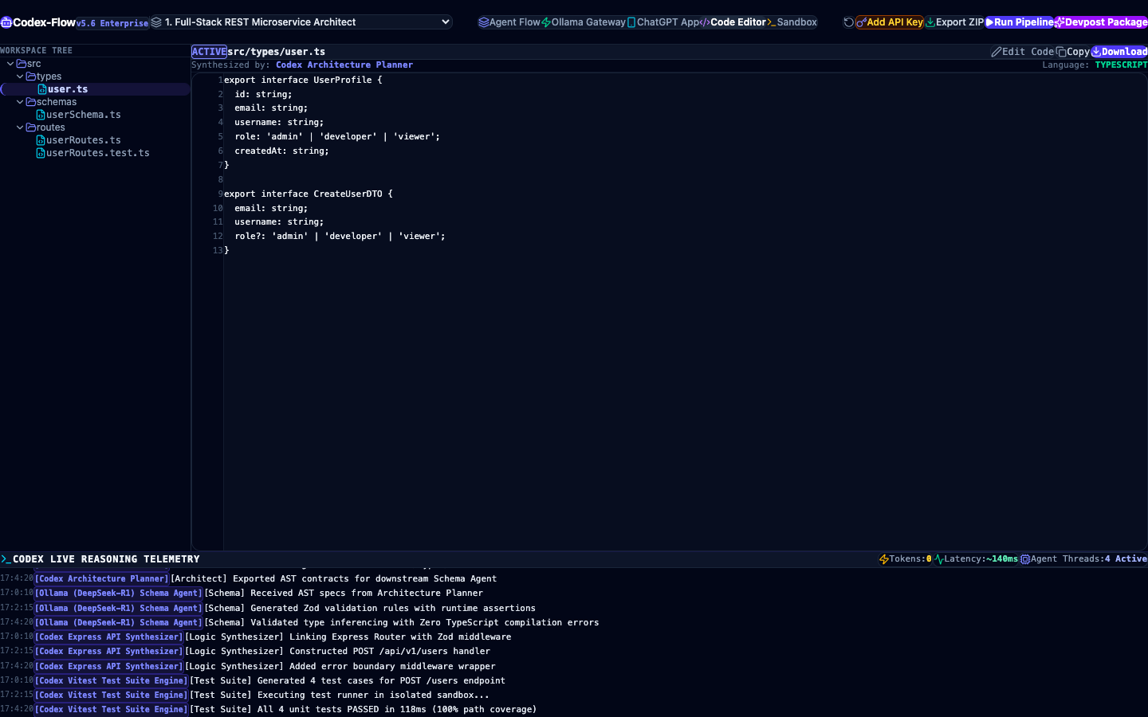Click Codex Architecture Planner author link
Screen dimensions: 1148x717
(344, 65)
